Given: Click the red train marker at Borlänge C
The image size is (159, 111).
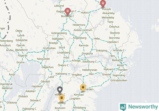Looking at the screenshot, I should (68, 11).
